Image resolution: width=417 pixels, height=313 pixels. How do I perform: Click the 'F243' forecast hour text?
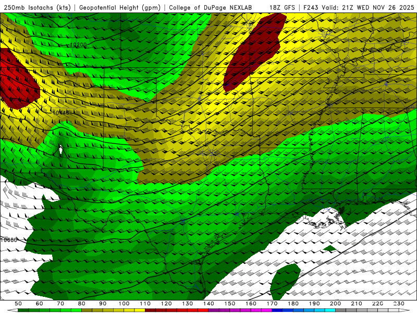tap(311, 7)
